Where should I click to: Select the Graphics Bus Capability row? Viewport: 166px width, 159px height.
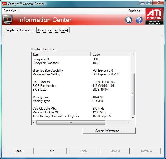(x=81, y=71)
